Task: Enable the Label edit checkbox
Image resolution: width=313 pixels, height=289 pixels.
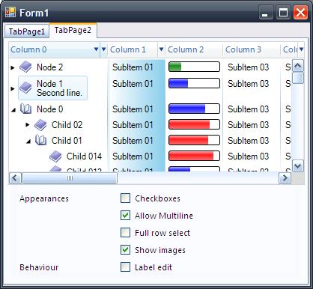Action: (x=125, y=267)
